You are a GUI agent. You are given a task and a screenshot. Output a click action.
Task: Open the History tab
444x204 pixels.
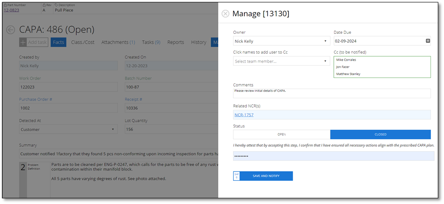point(199,42)
